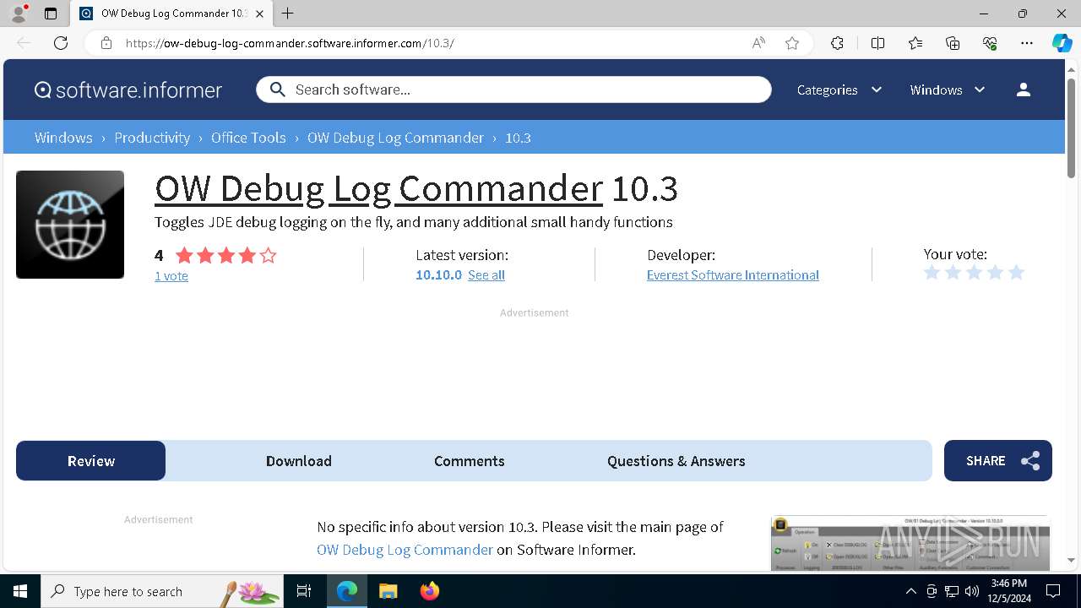Toggle split screen icon
This screenshot has width=1081, height=608.
tap(877, 43)
